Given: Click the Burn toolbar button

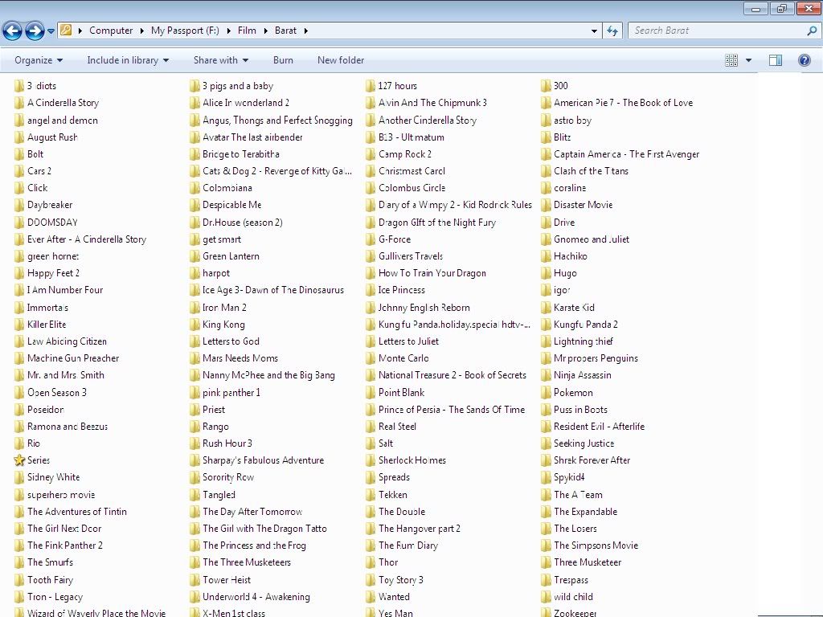Looking at the screenshot, I should pyautogui.click(x=283, y=60).
